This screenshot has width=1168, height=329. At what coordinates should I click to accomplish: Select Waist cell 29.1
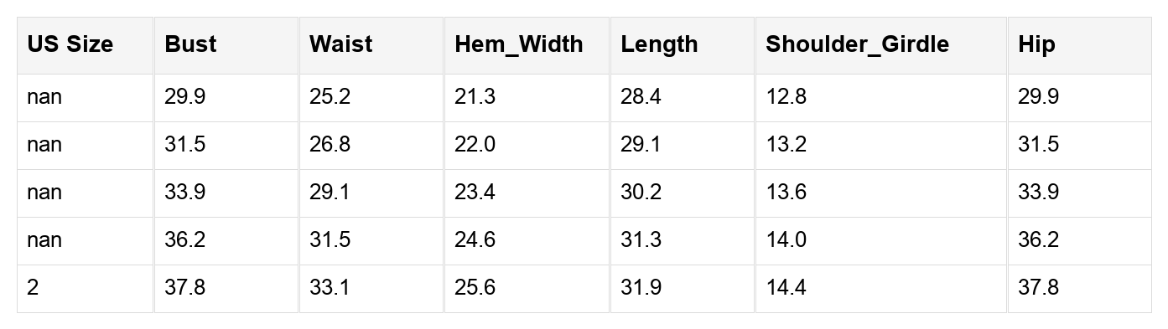point(371,193)
